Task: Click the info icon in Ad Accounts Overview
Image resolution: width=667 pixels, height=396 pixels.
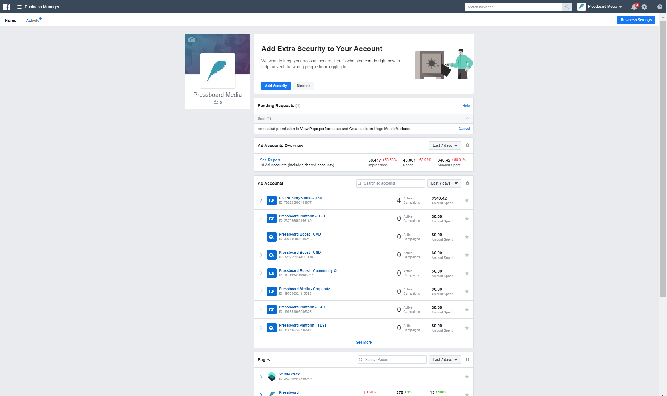Action: click(467, 145)
